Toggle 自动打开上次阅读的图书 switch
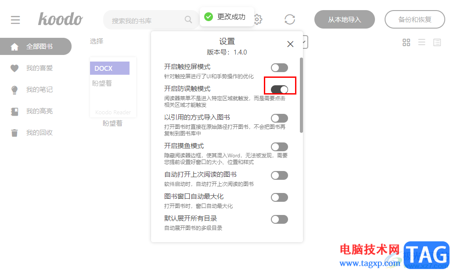Screen dimensions: 454x273 click(279, 175)
